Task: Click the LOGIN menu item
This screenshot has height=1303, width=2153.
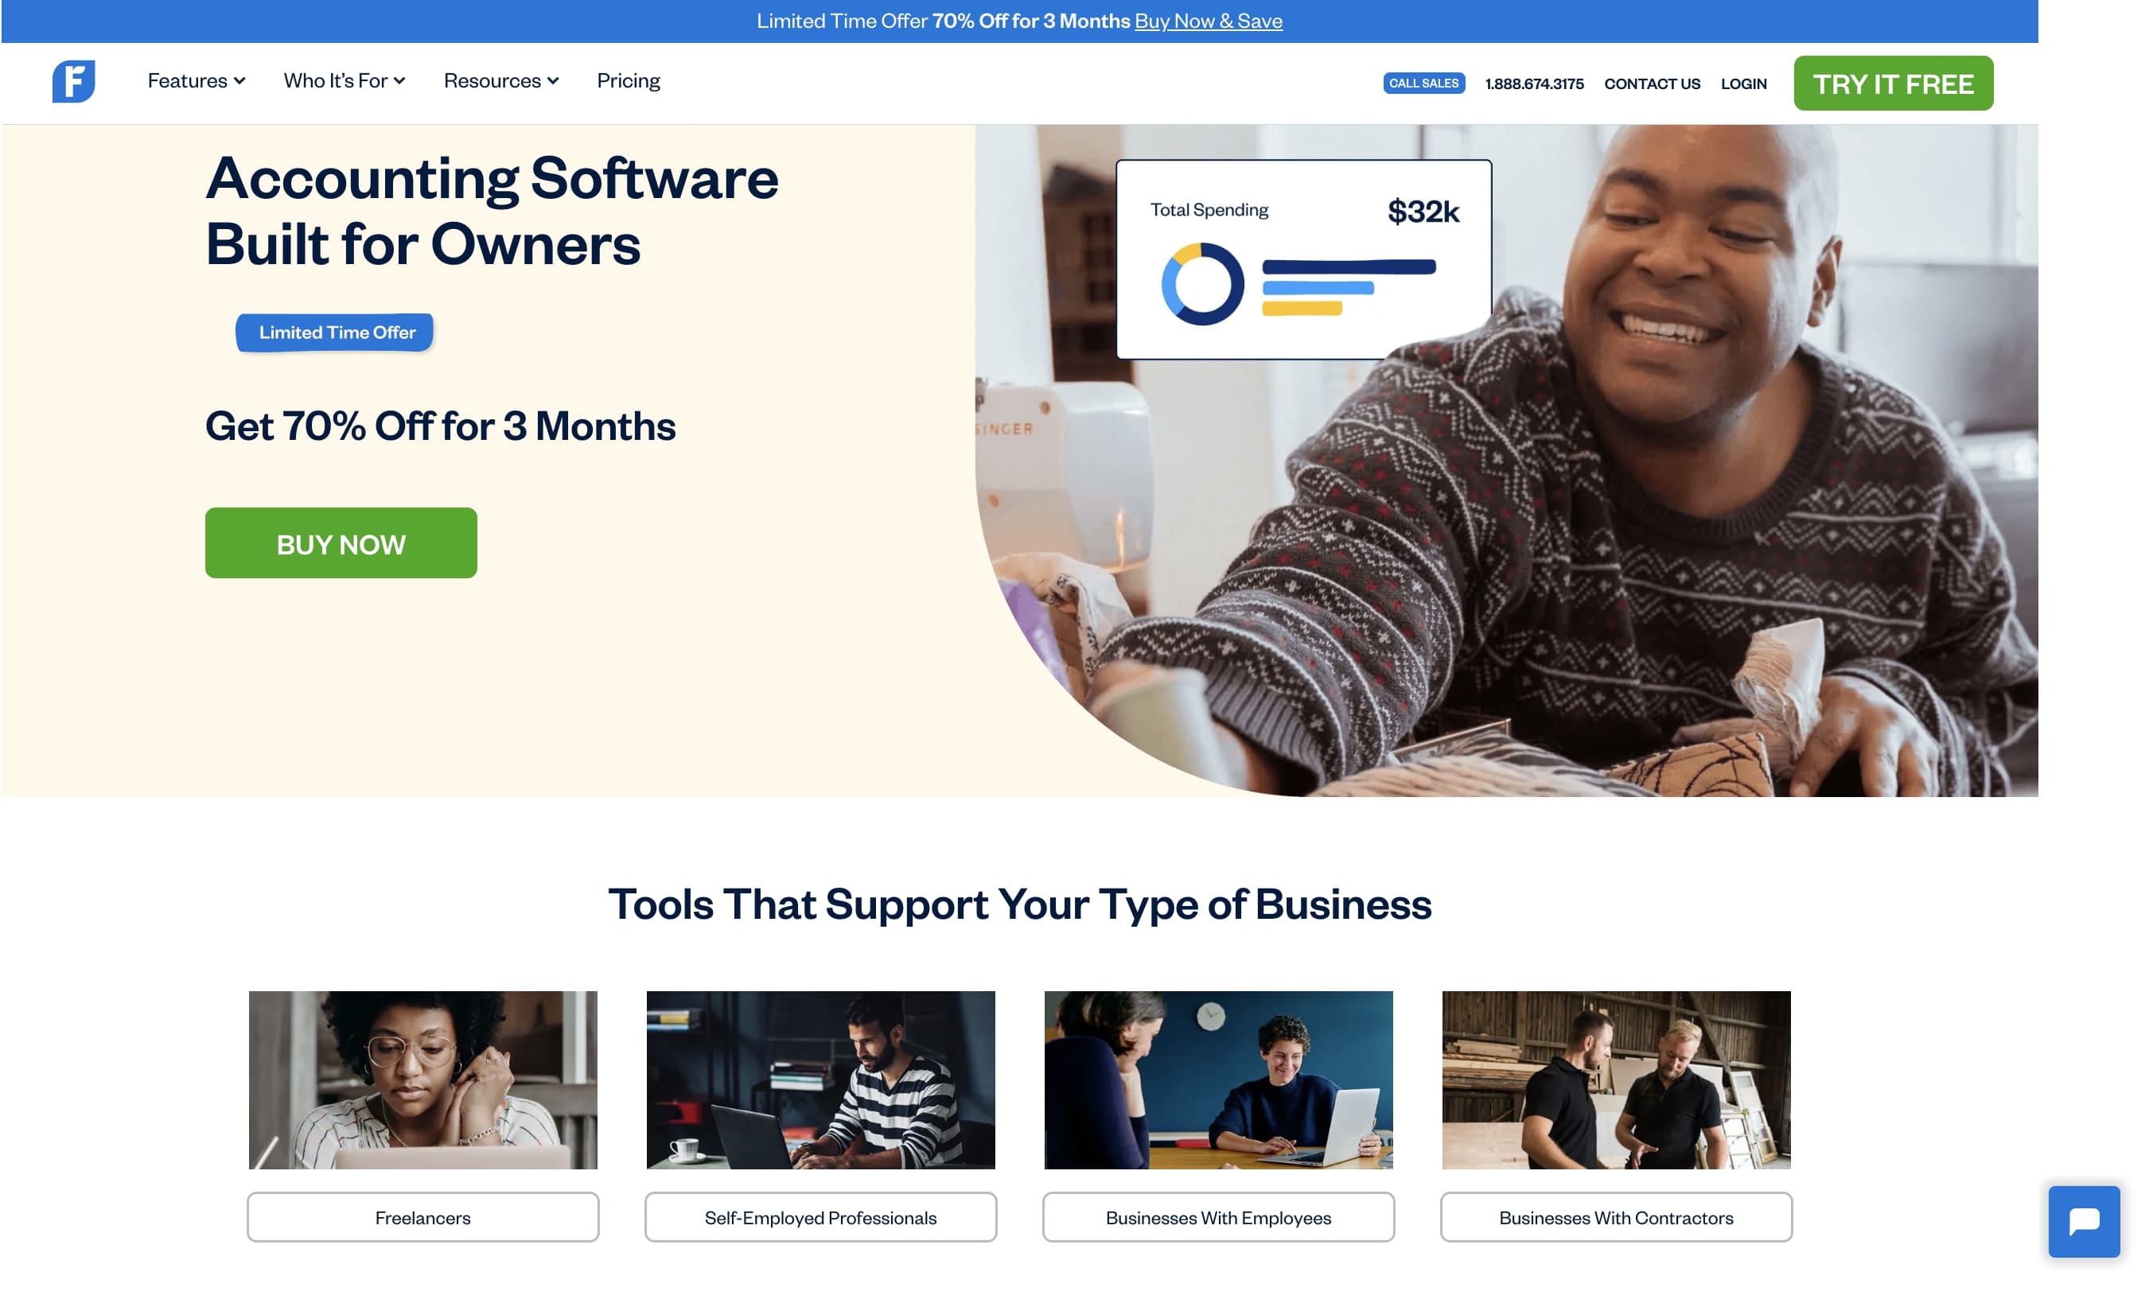Action: [x=1744, y=81]
